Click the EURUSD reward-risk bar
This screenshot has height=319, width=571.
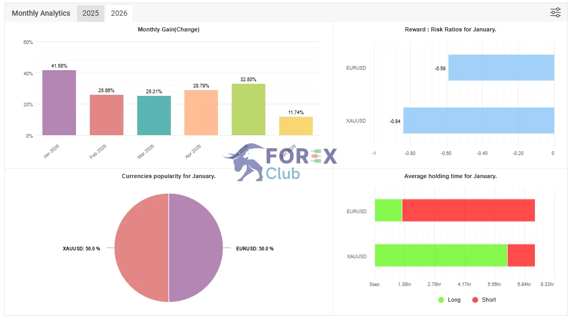tap(501, 68)
